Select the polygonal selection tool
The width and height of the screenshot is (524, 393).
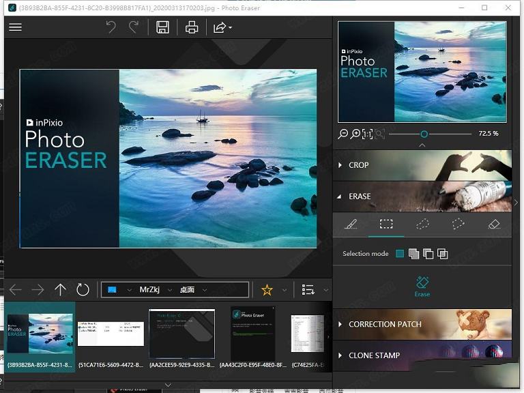[x=458, y=224]
